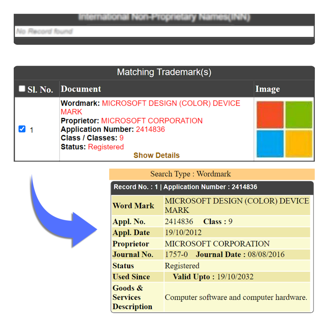
Task: Open the Show Details link
Action: pyautogui.click(x=156, y=156)
